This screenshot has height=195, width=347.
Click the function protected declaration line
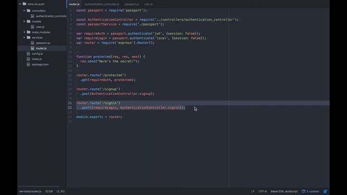click(111, 57)
